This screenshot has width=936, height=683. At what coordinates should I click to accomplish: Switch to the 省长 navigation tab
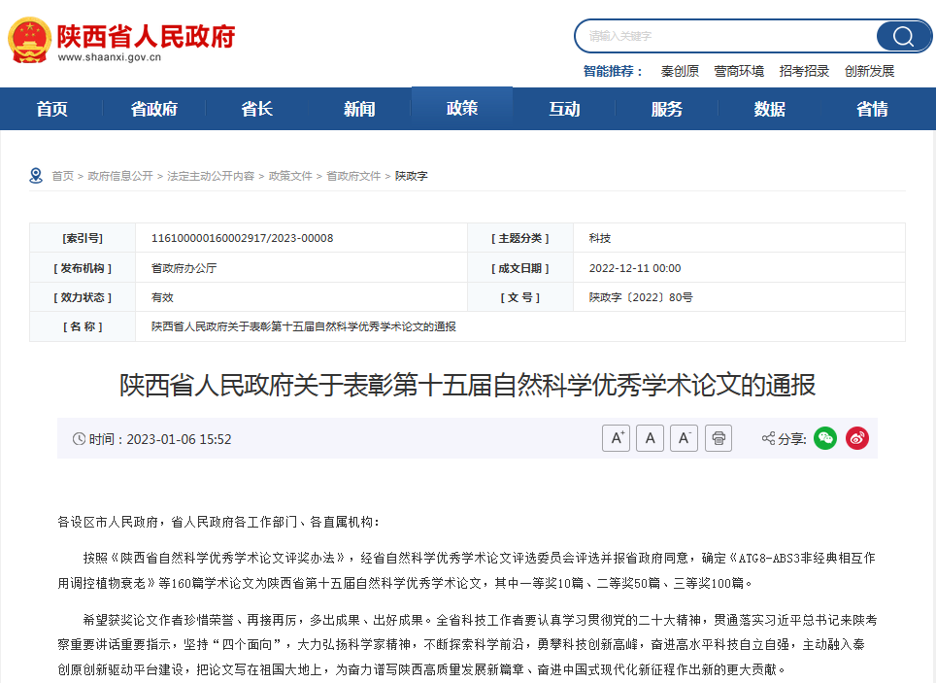pos(257,109)
